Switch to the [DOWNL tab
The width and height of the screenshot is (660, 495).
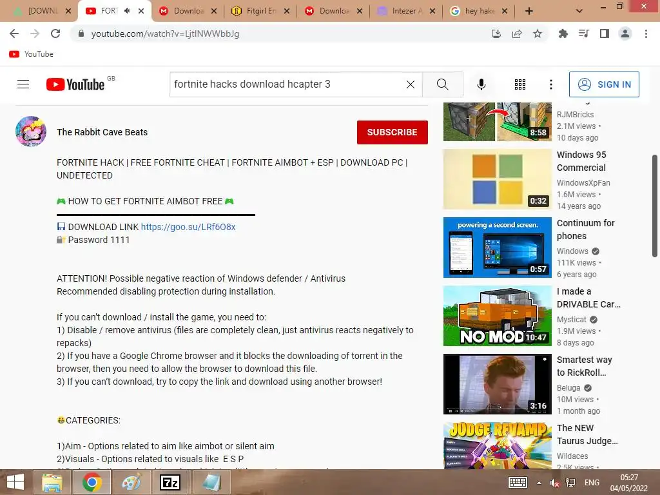click(41, 11)
